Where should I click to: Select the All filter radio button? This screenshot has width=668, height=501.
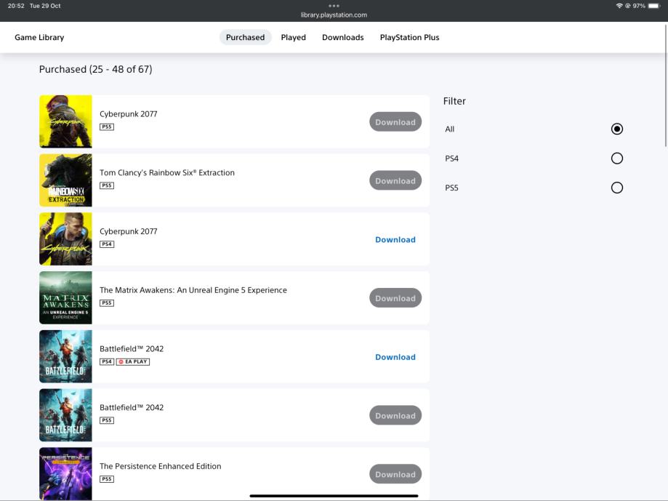pyautogui.click(x=616, y=129)
